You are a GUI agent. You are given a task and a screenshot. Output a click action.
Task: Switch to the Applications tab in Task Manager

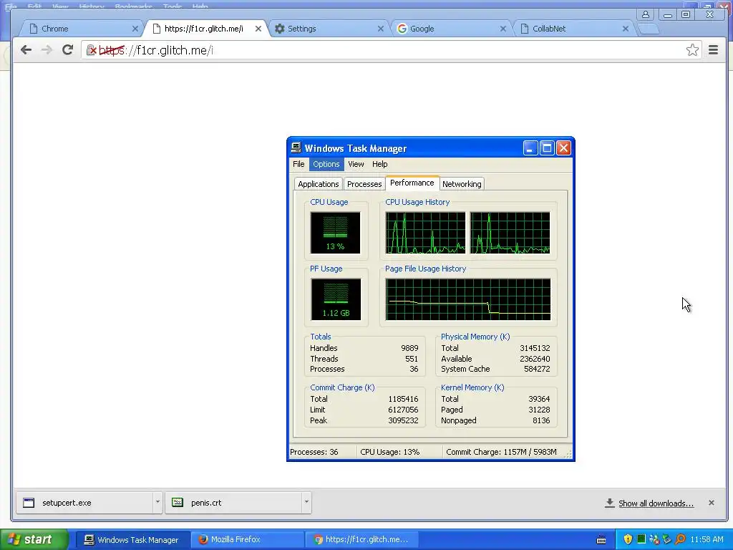click(318, 184)
